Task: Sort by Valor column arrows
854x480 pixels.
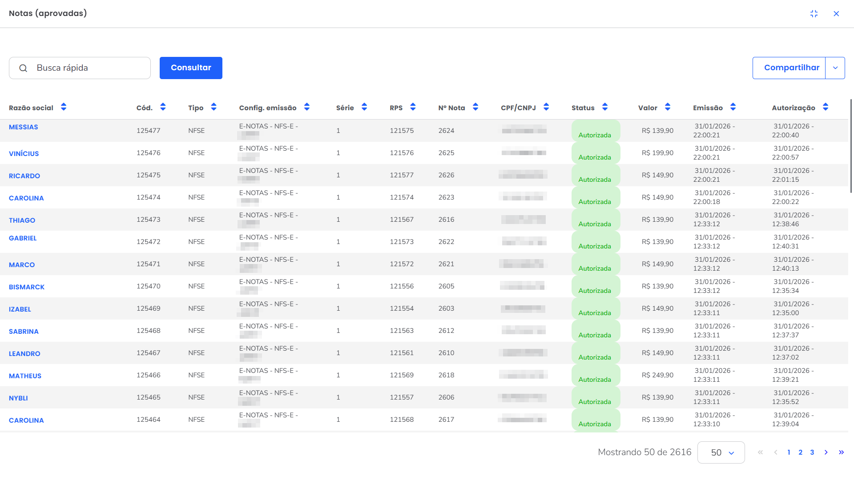Action: (x=668, y=107)
